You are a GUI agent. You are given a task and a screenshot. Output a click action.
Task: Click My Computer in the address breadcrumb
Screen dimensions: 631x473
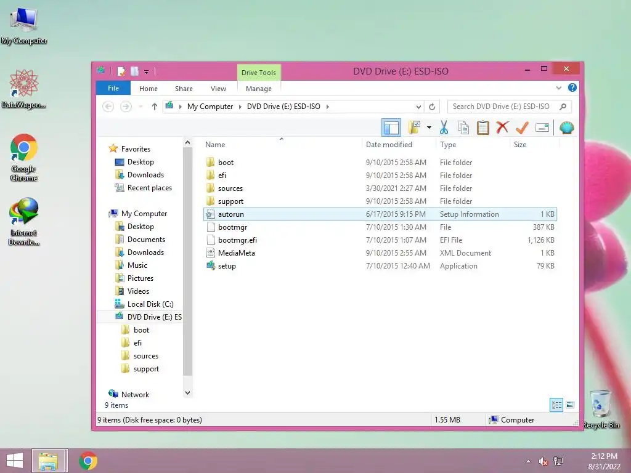point(210,107)
